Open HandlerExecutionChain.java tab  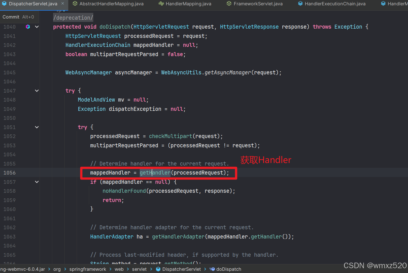(x=335, y=4)
